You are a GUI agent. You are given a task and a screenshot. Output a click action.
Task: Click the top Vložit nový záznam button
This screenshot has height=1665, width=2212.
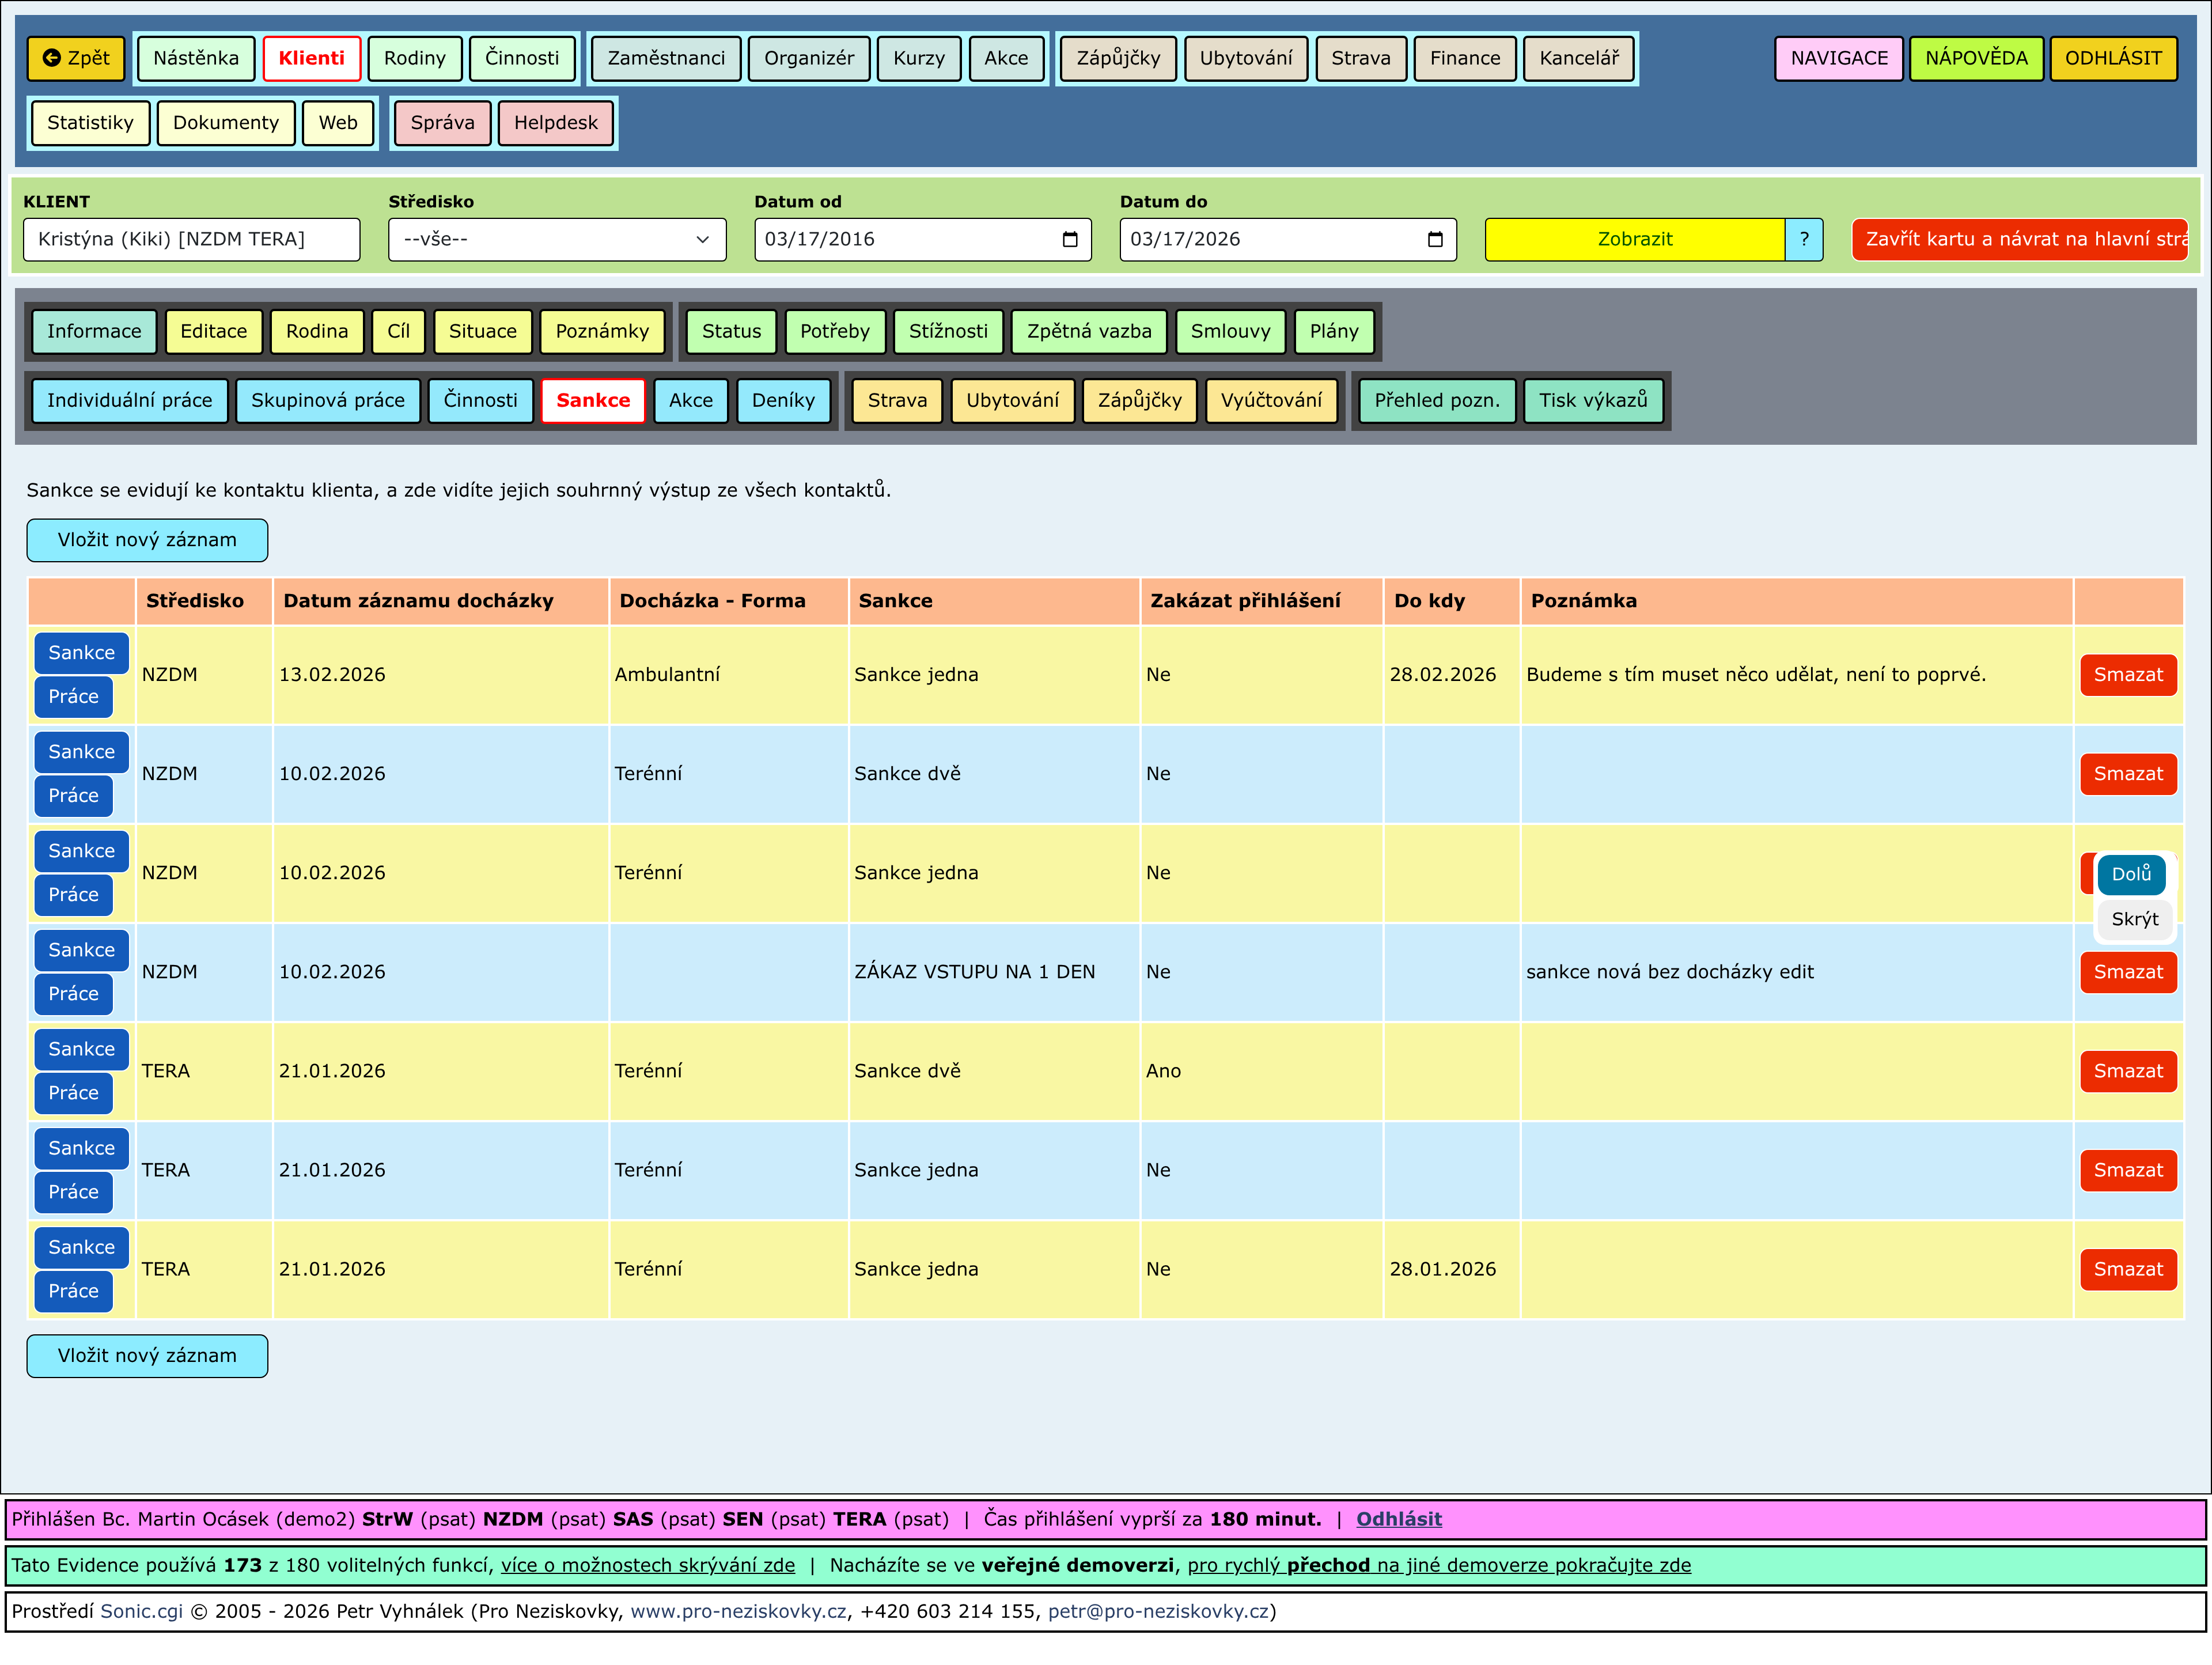pos(147,540)
